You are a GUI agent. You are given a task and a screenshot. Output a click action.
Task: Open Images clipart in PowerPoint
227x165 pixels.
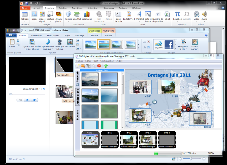[x=42, y=17]
